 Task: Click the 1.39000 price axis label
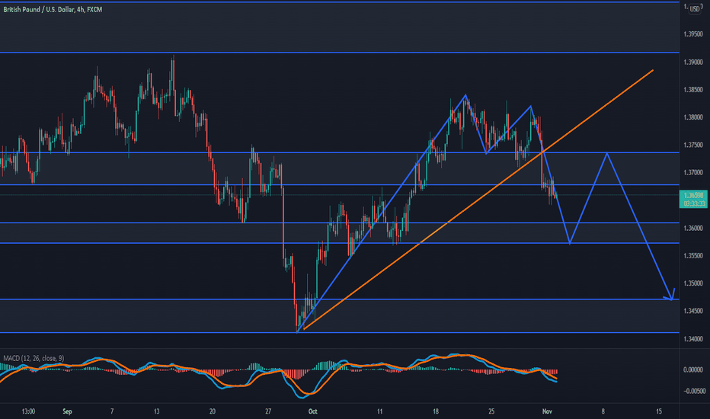click(693, 62)
